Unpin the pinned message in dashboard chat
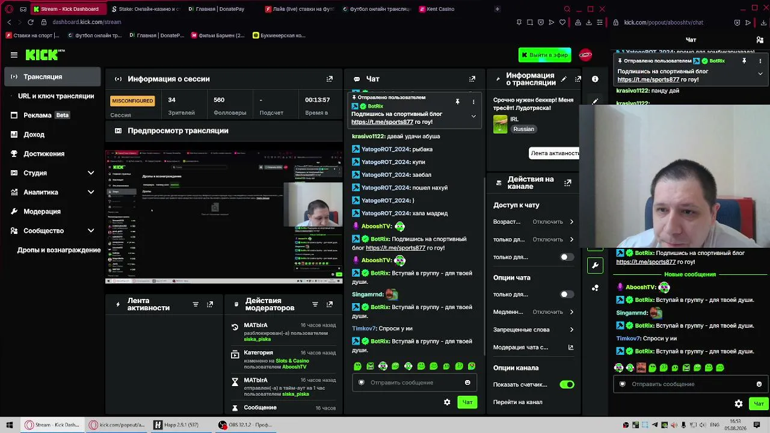The image size is (770, 433). (458, 102)
